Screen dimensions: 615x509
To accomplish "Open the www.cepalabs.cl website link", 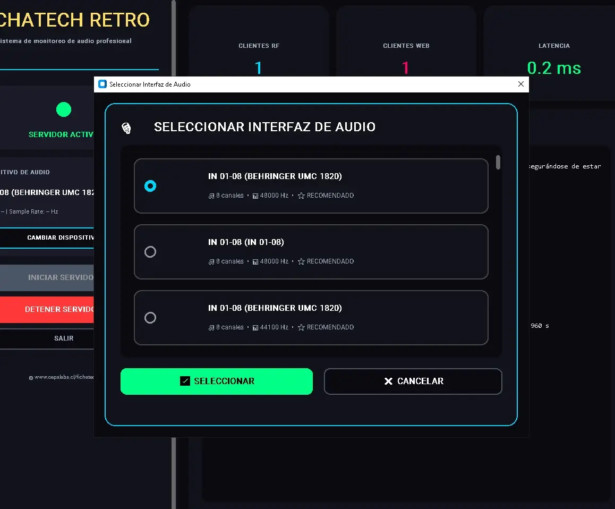I will pyautogui.click(x=64, y=377).
